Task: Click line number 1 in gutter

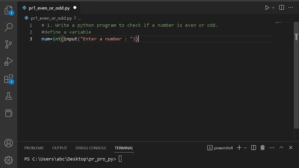Action: click(31, 25)
